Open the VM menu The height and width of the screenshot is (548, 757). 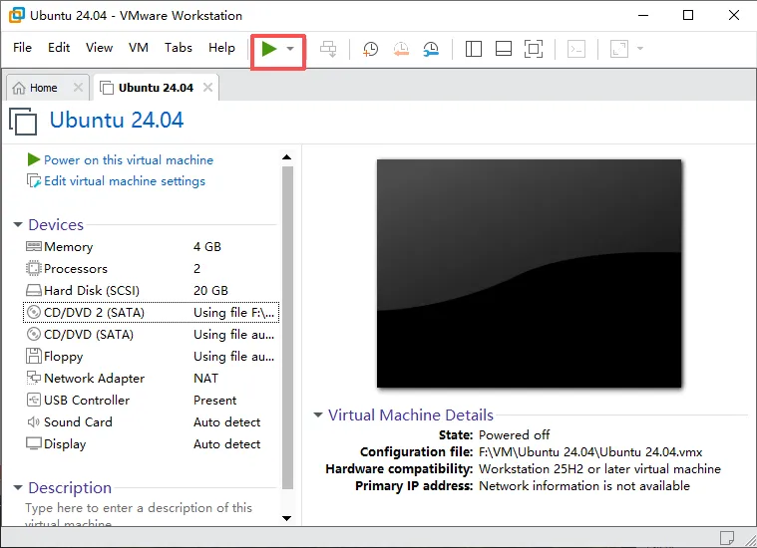[x=138, y=47]
